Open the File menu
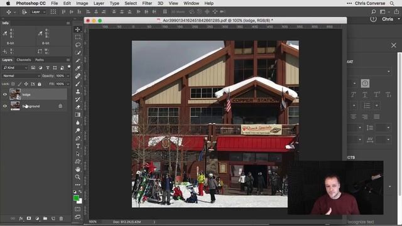This screenshot has width=402, height=226. (55, 3)
